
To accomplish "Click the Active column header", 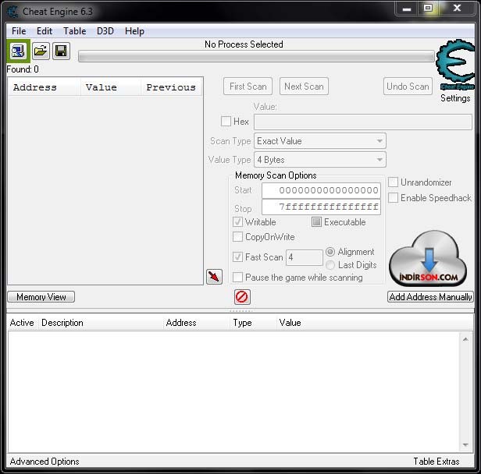I will [x=22, y=323].
